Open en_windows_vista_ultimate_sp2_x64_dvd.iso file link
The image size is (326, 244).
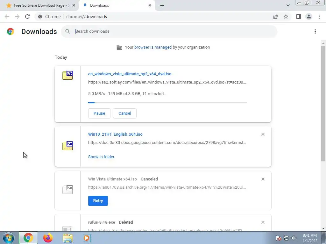click(130, 74)
